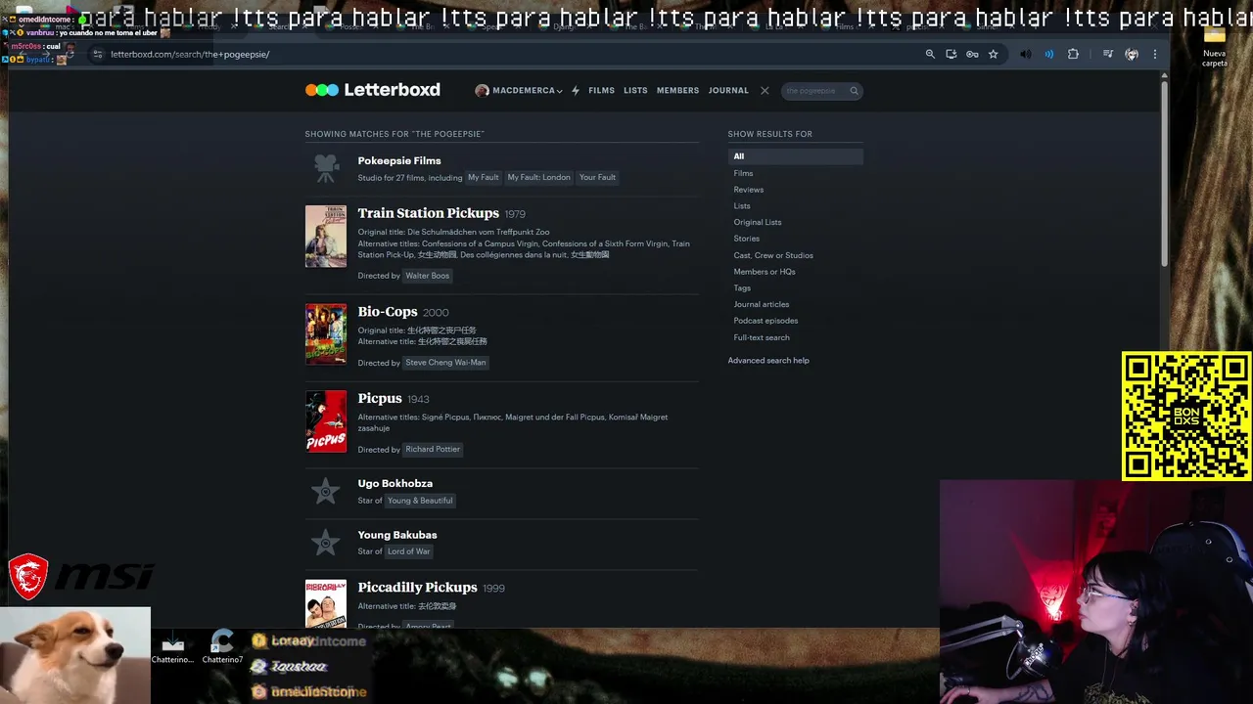Click in the Letterboxd search input field
Image resolution: width=1253 pixels, height=704 pixels.
(x=813, y=91)
